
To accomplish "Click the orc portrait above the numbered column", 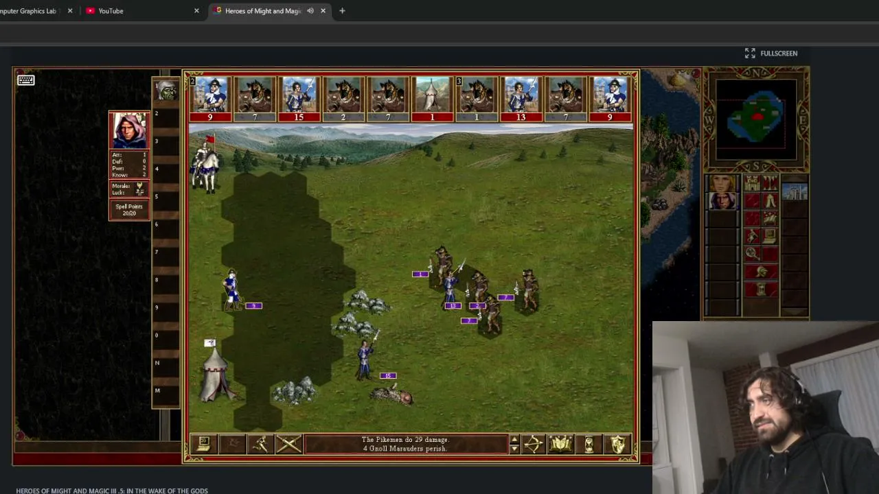I will (166, 90).
